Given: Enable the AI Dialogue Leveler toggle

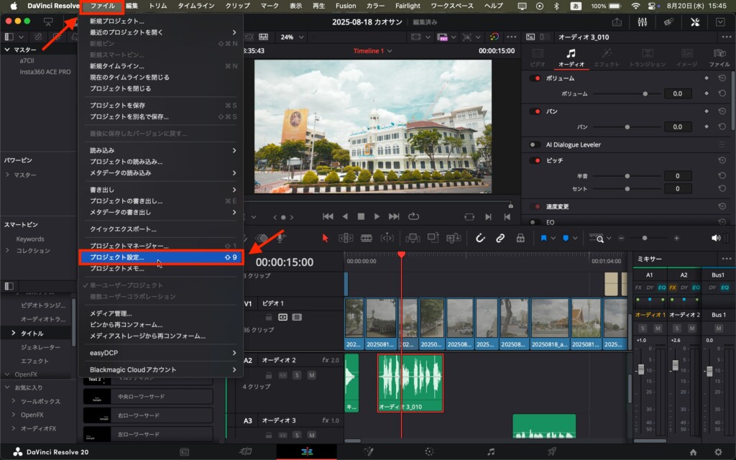Looking at the screenshot, I should pos(535,144).
